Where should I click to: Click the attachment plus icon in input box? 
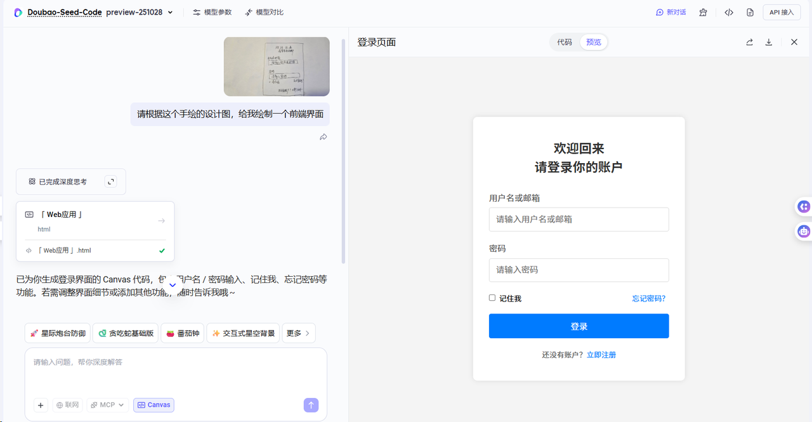41,405
